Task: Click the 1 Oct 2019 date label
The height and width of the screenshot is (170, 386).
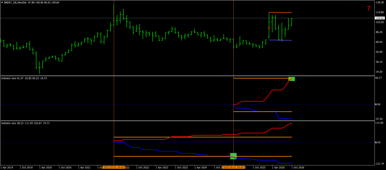Action: pyautogui.click(x=26, y=167)
